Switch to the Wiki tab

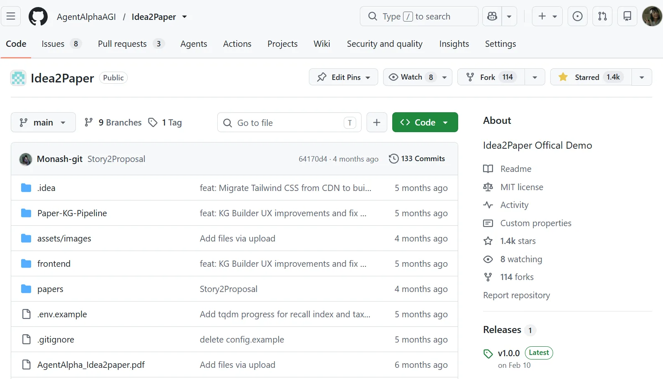coord(322,44)
